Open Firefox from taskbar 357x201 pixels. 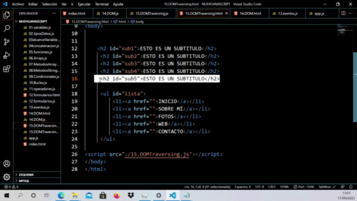coord(117,195)
